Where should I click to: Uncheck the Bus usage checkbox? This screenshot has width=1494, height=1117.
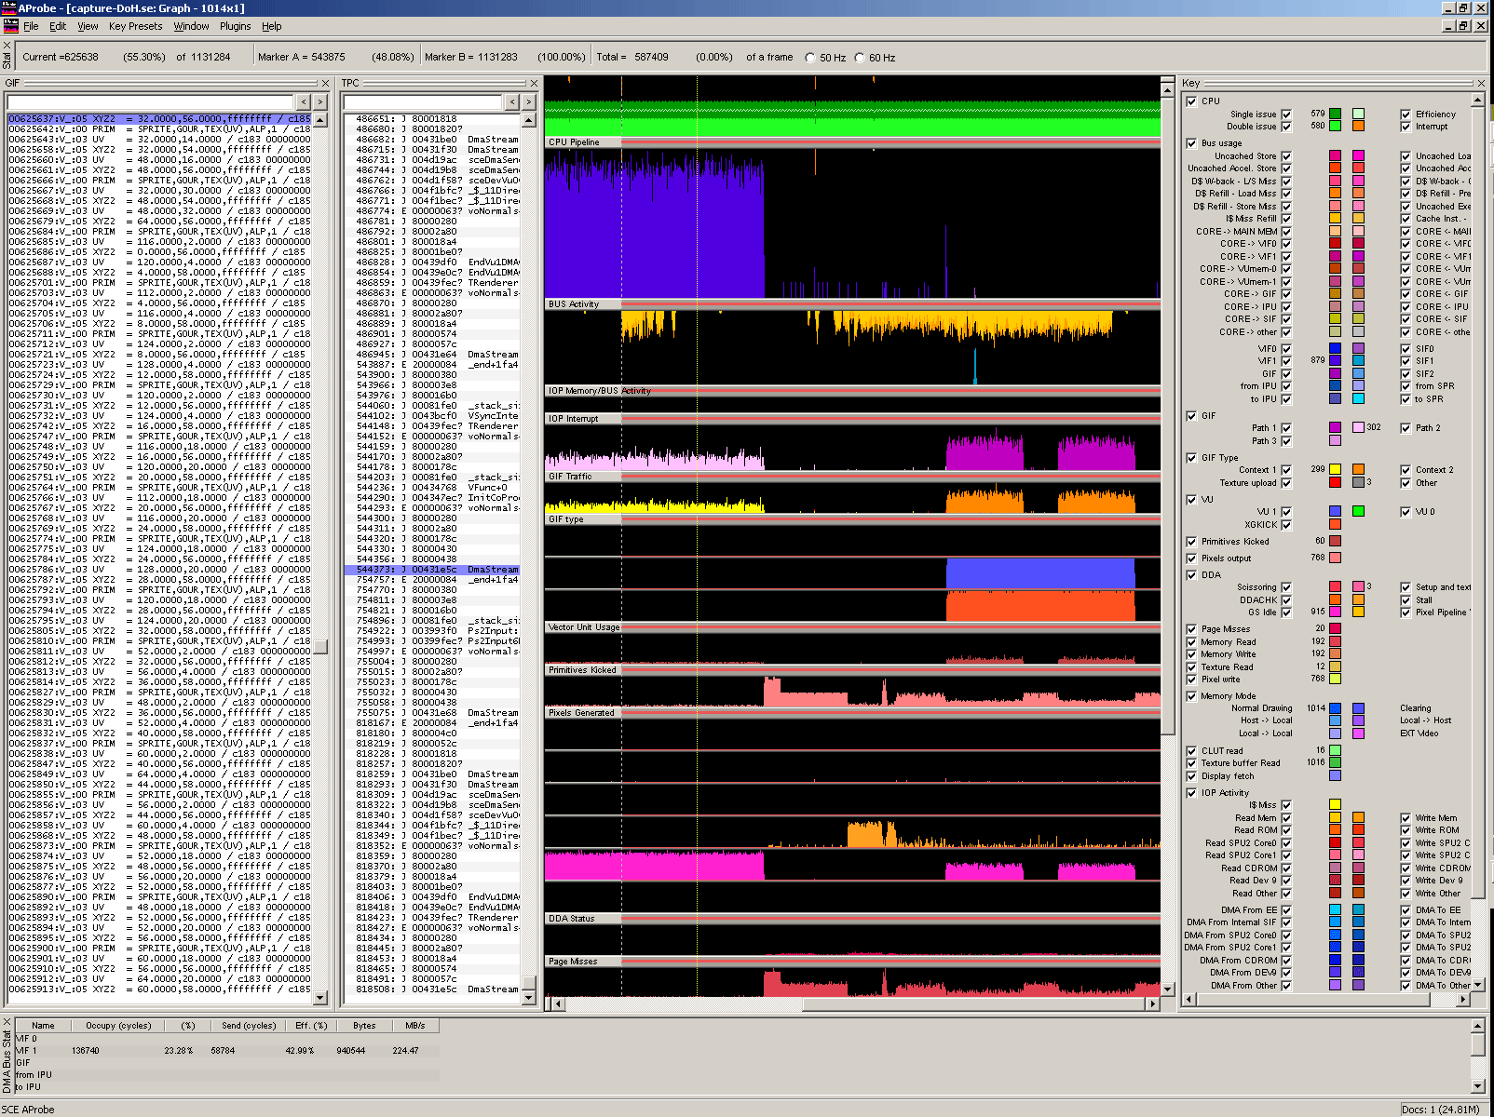(x=1191, y=143)
